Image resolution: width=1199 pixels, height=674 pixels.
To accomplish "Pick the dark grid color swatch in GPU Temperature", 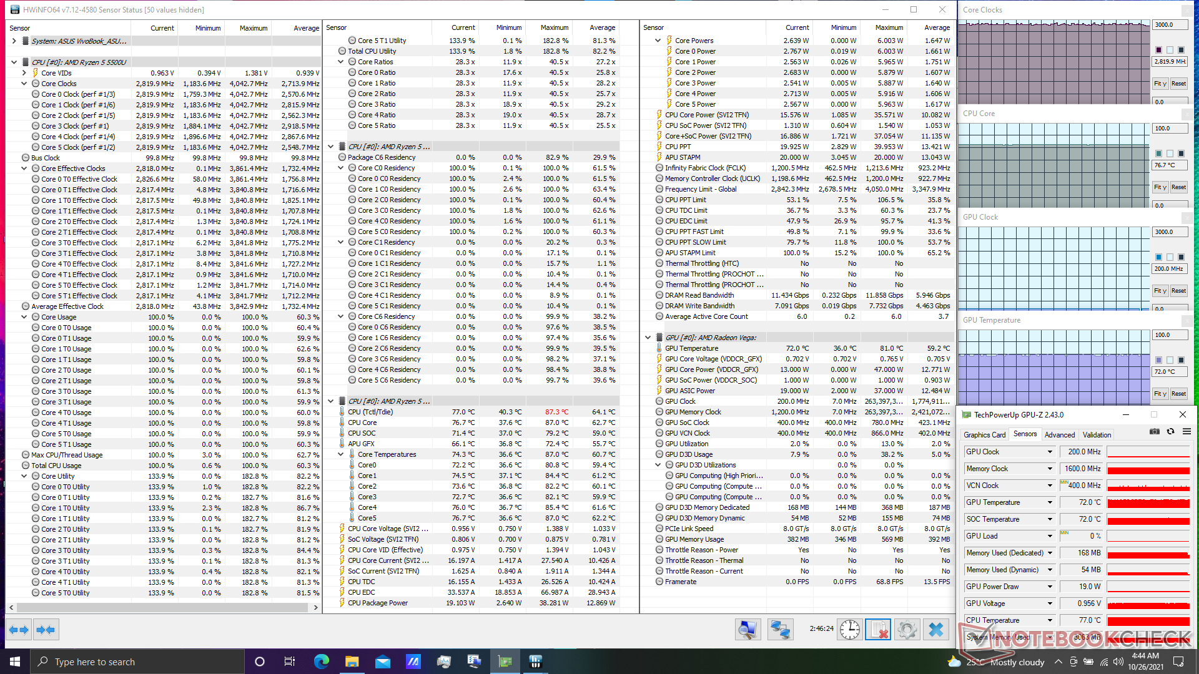I will tap(1181, 360).
